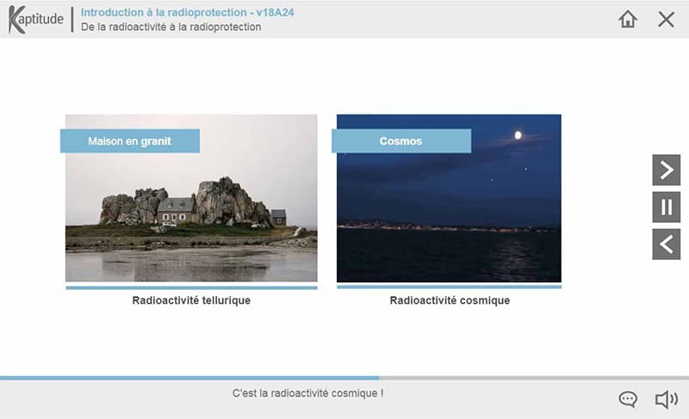Click the "Radioactivité tellurique" caption

[x=191, y=301]
